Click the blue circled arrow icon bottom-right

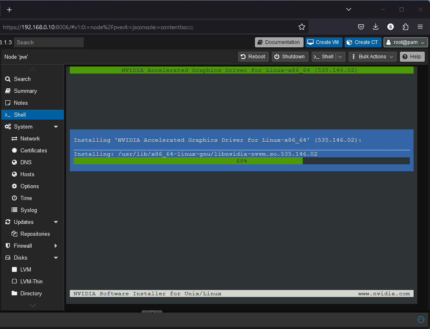tap(421, 320)
